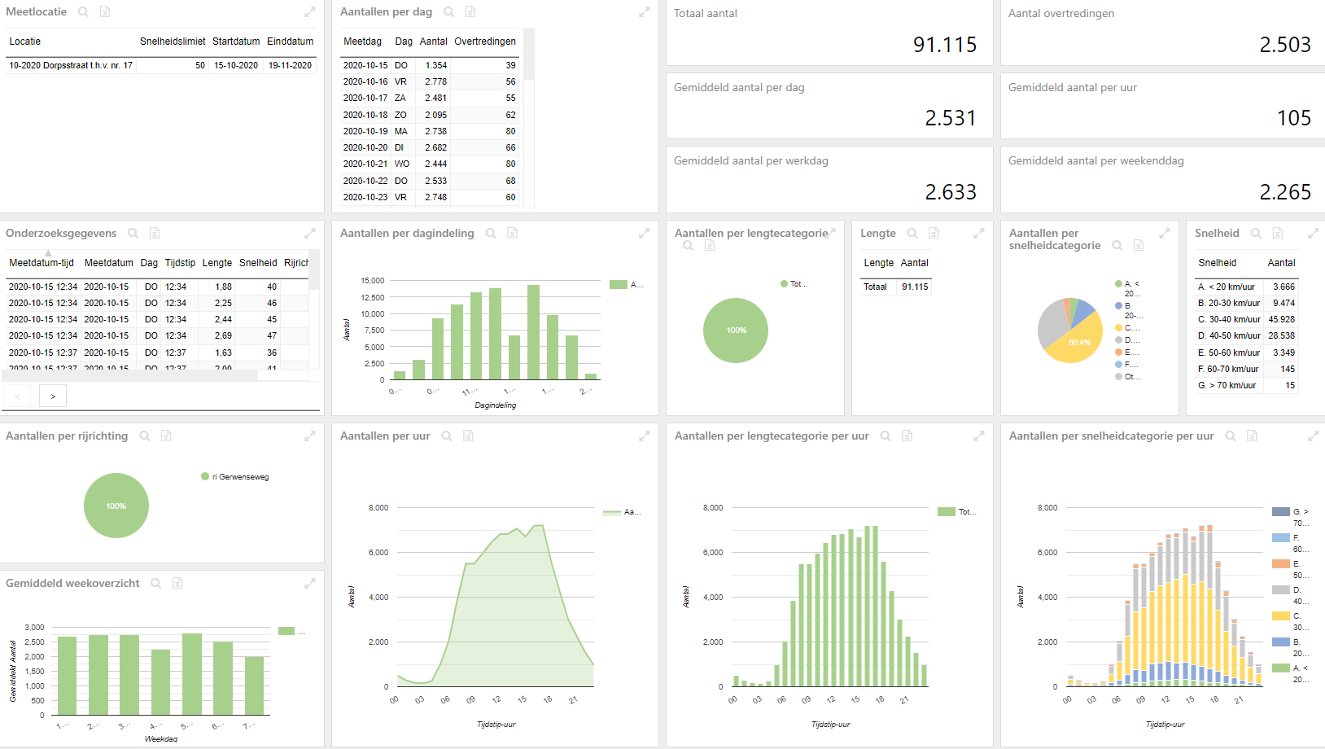Image resolution: width=1325 pixels, height=749 pixels.
Task: Sort by Meetdatum-tijd column header
Action: pyautogui.click(x=42, y=263)
